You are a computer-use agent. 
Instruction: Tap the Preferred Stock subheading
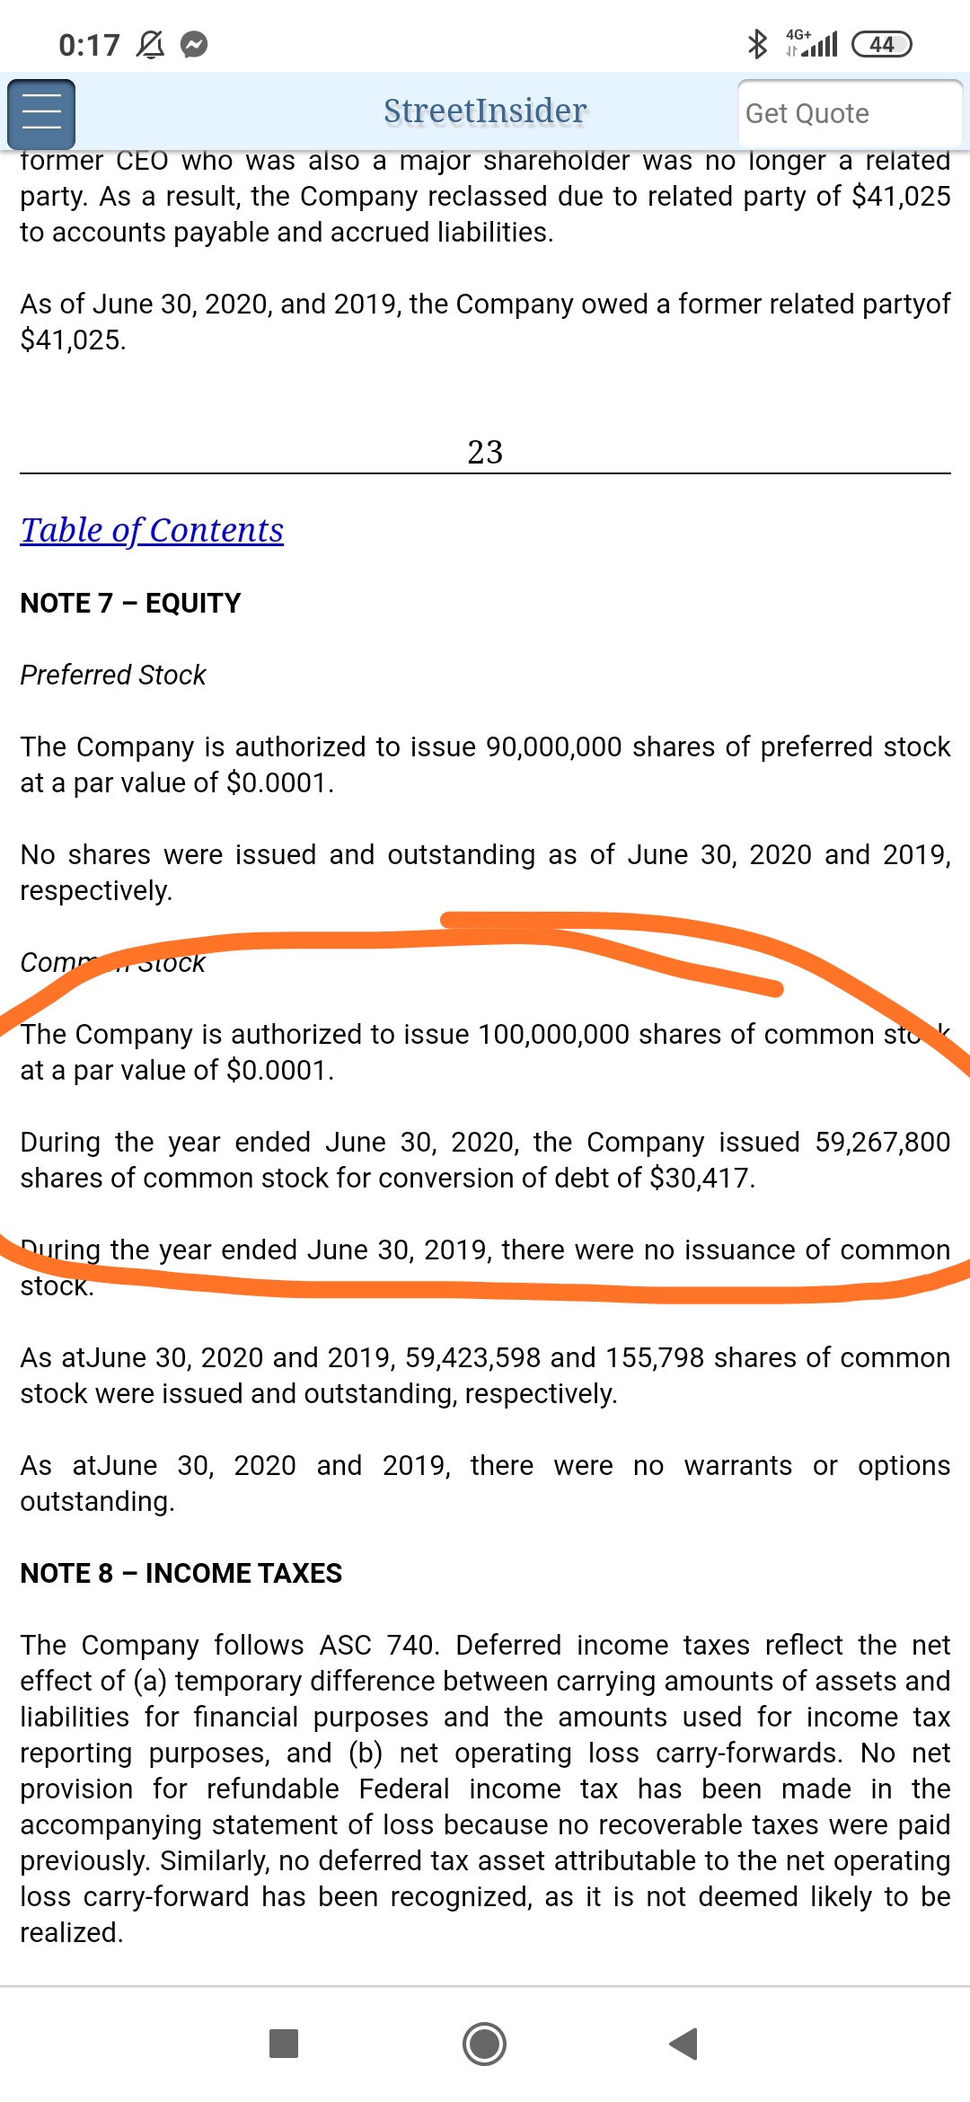113,675
